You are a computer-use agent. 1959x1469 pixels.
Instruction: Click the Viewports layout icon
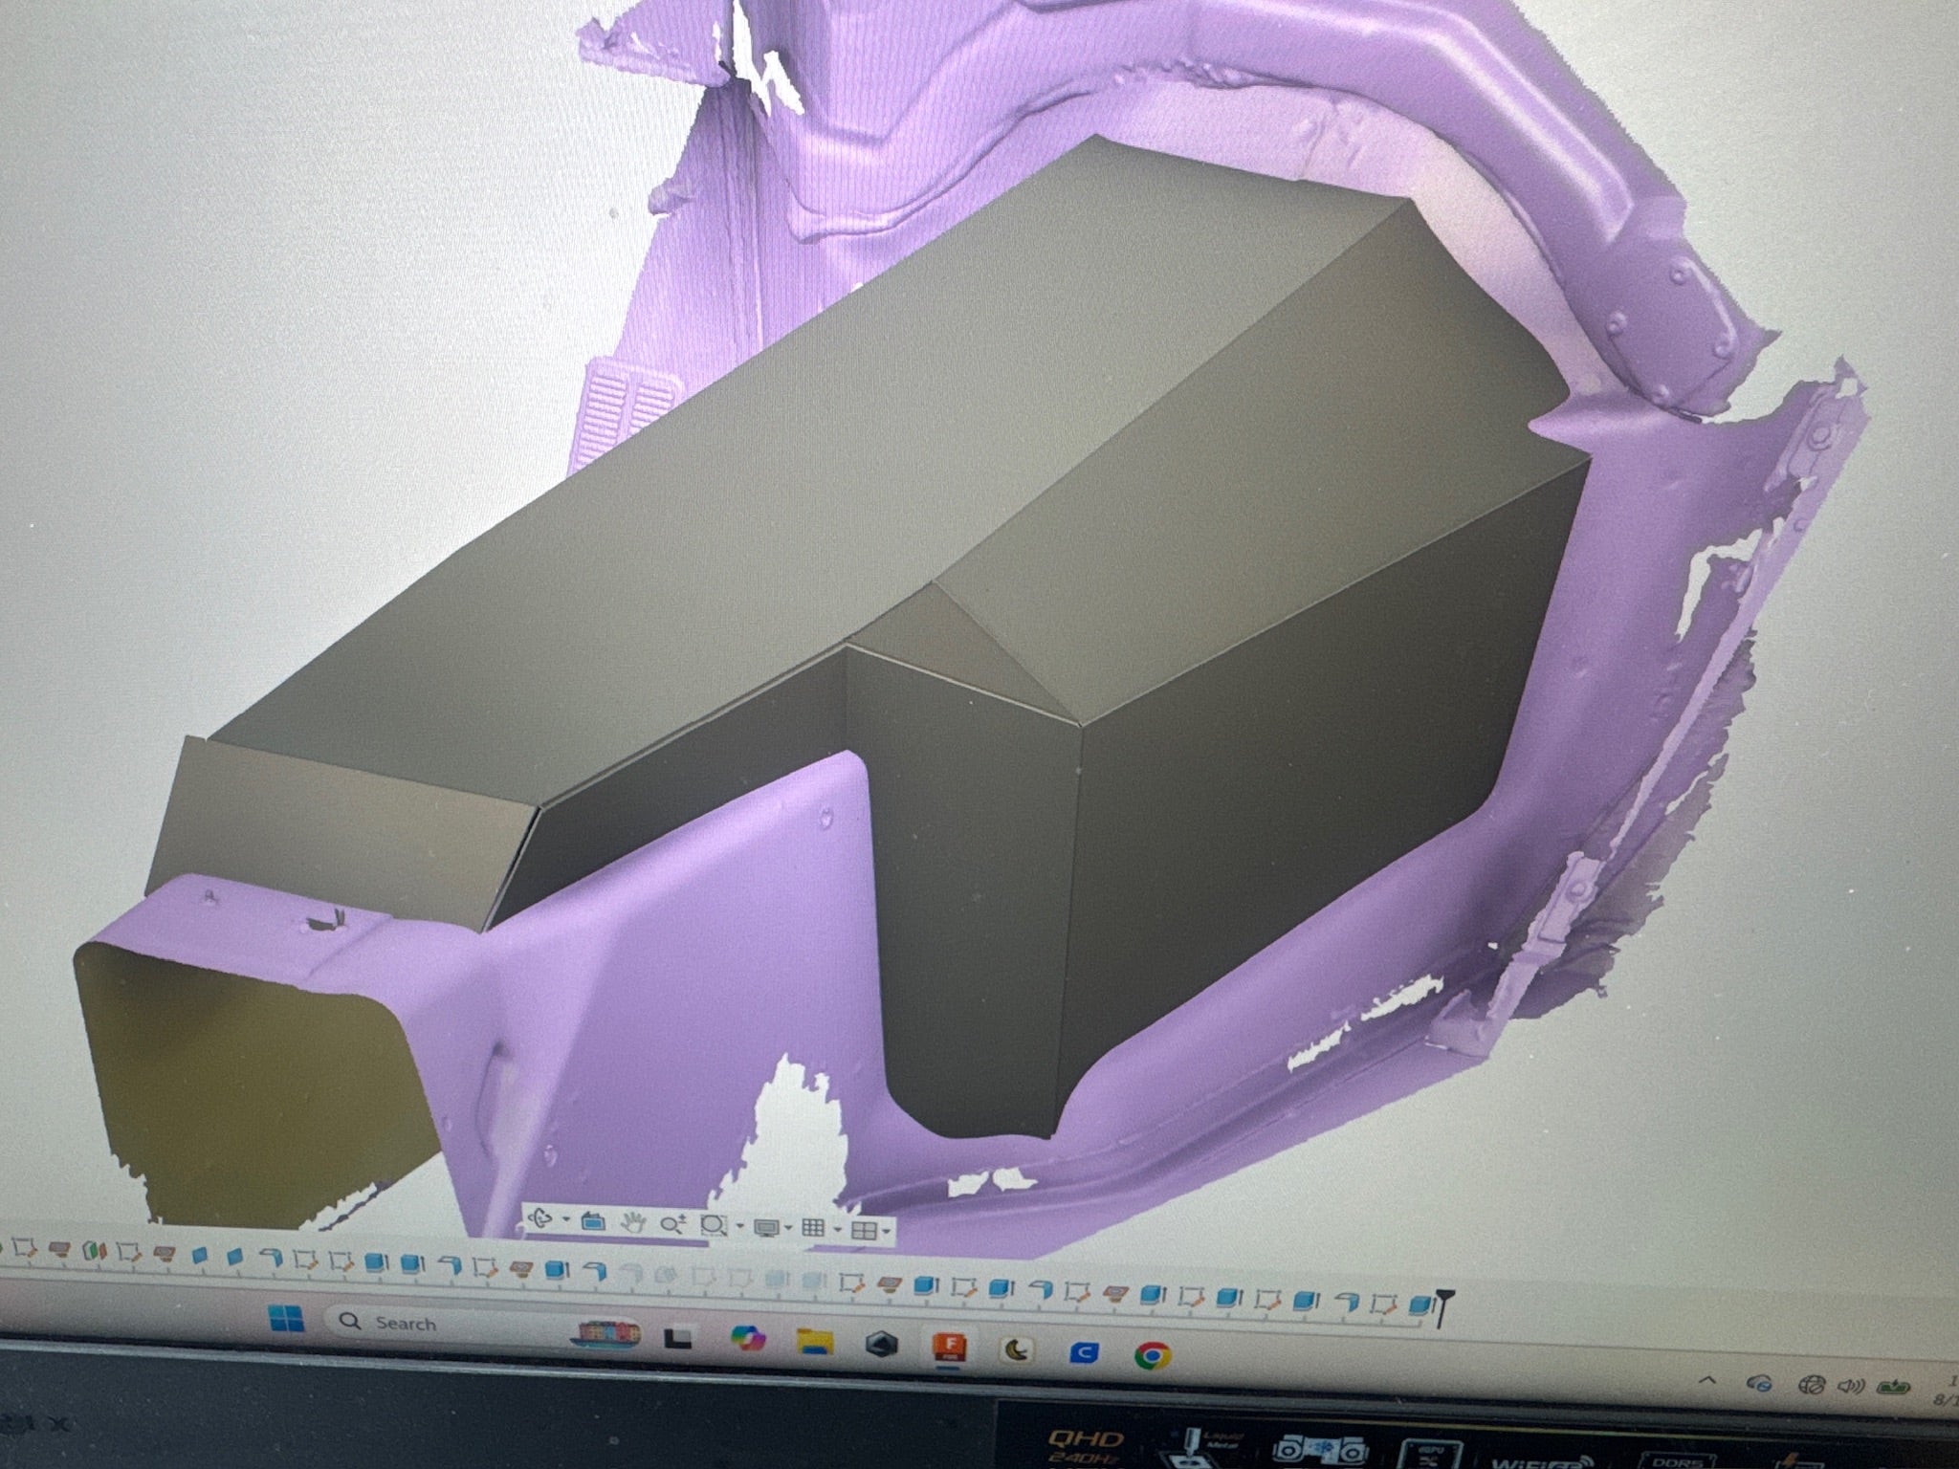tap(863, 1230)
